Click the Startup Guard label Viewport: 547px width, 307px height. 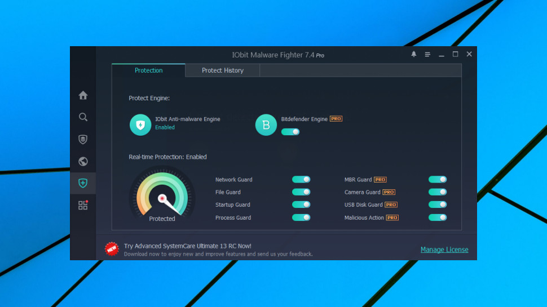pyautogui.click(x=233, y=205)
